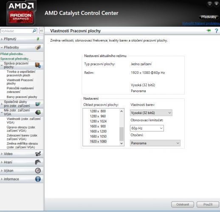This screenshot has width=220, height=212.
Task: Click the search magnifier icon
Action: point(34,31)
